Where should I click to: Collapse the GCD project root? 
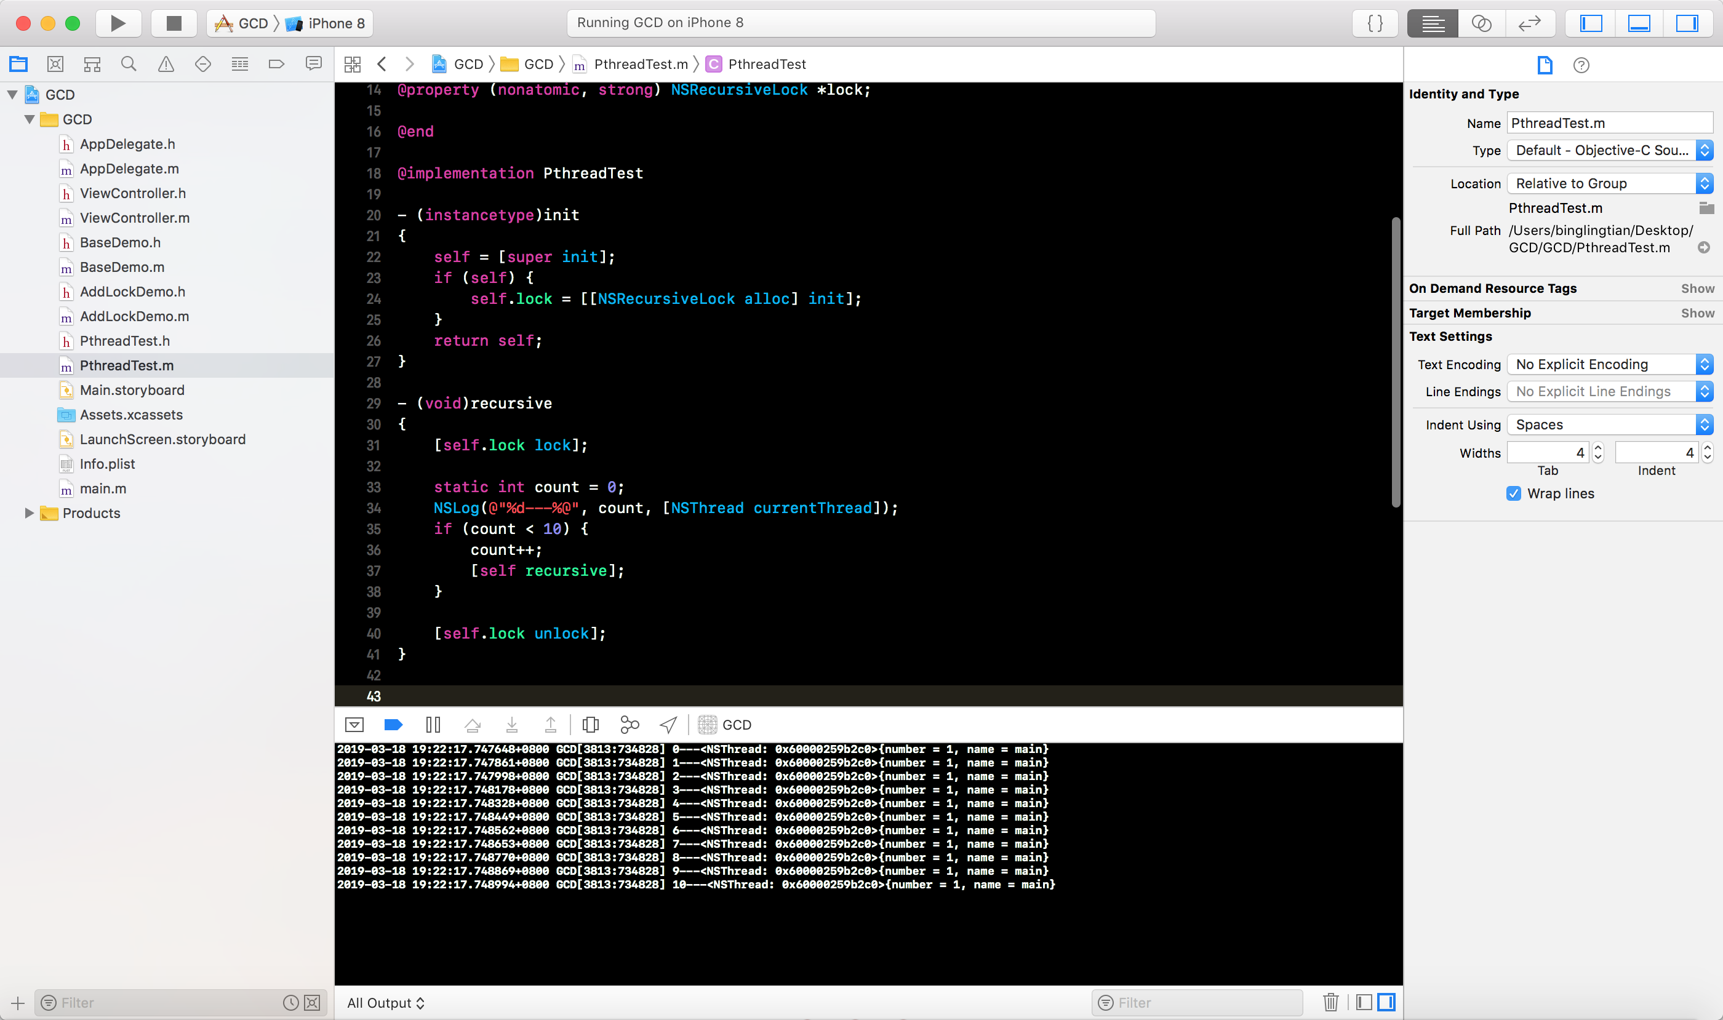click(12, 95)
